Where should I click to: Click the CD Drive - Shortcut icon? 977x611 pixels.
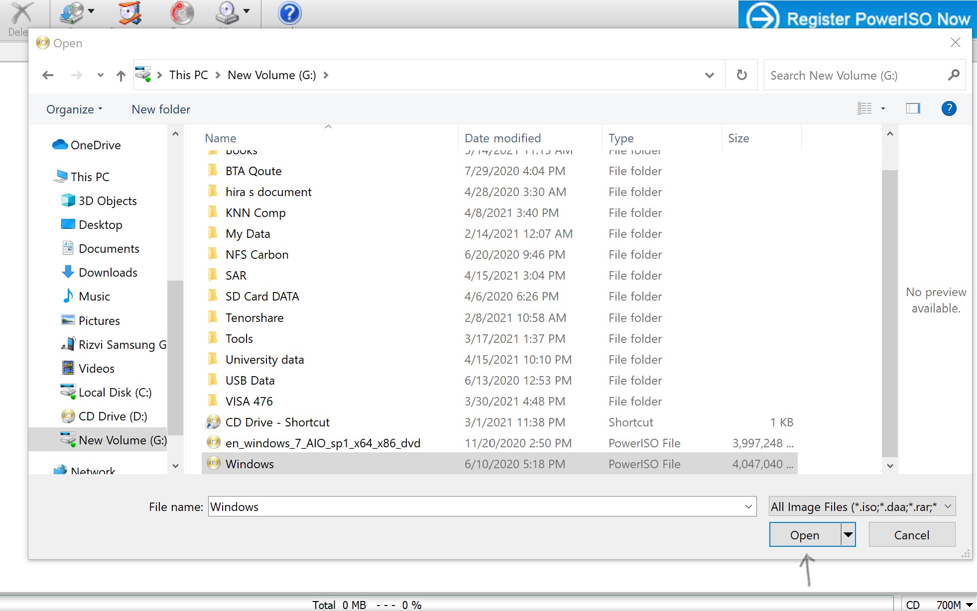click(x=213, y=422)
